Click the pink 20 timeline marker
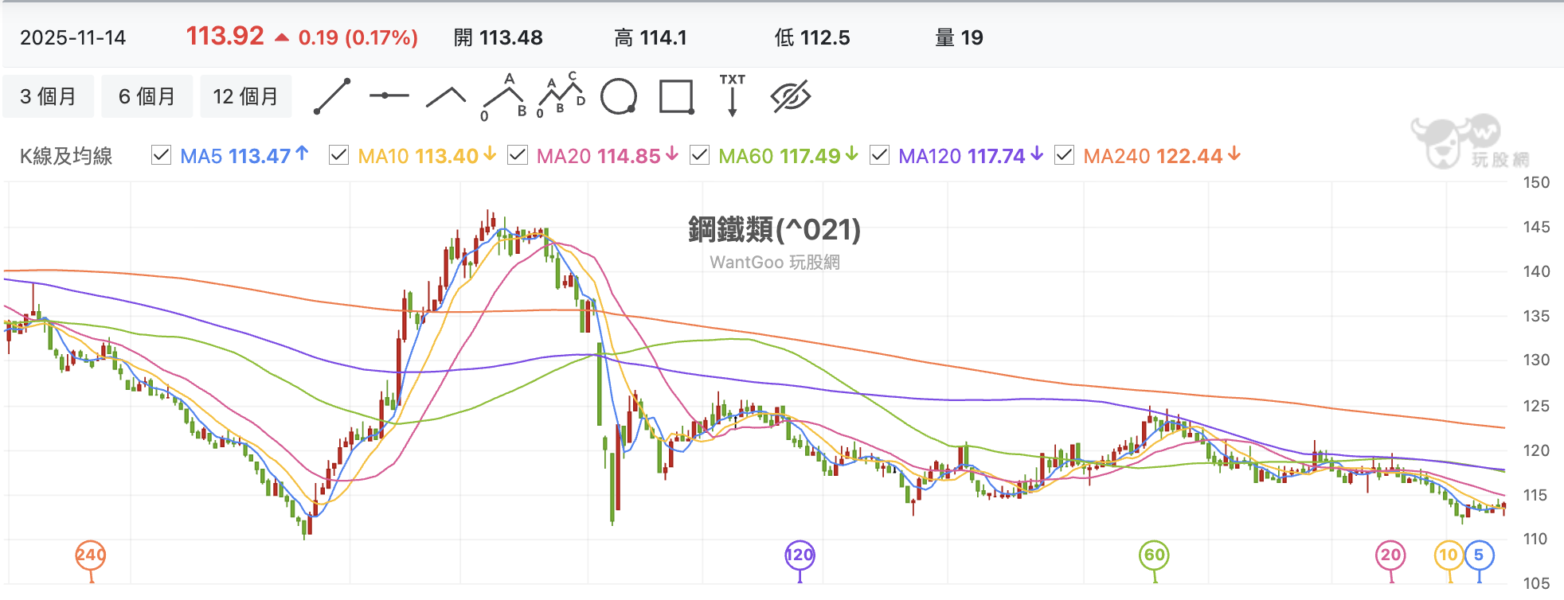Image resolution: width=1564 pixels, height=600 pixels. point(1390,555)
